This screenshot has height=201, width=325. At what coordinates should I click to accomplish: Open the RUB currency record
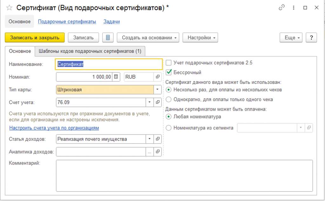(x=157, y=77)
